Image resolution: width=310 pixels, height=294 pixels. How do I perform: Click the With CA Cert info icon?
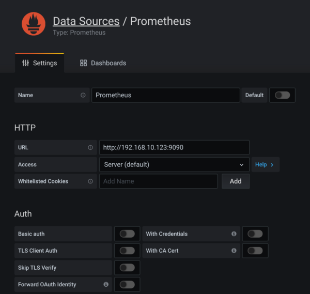pos(234,251)
